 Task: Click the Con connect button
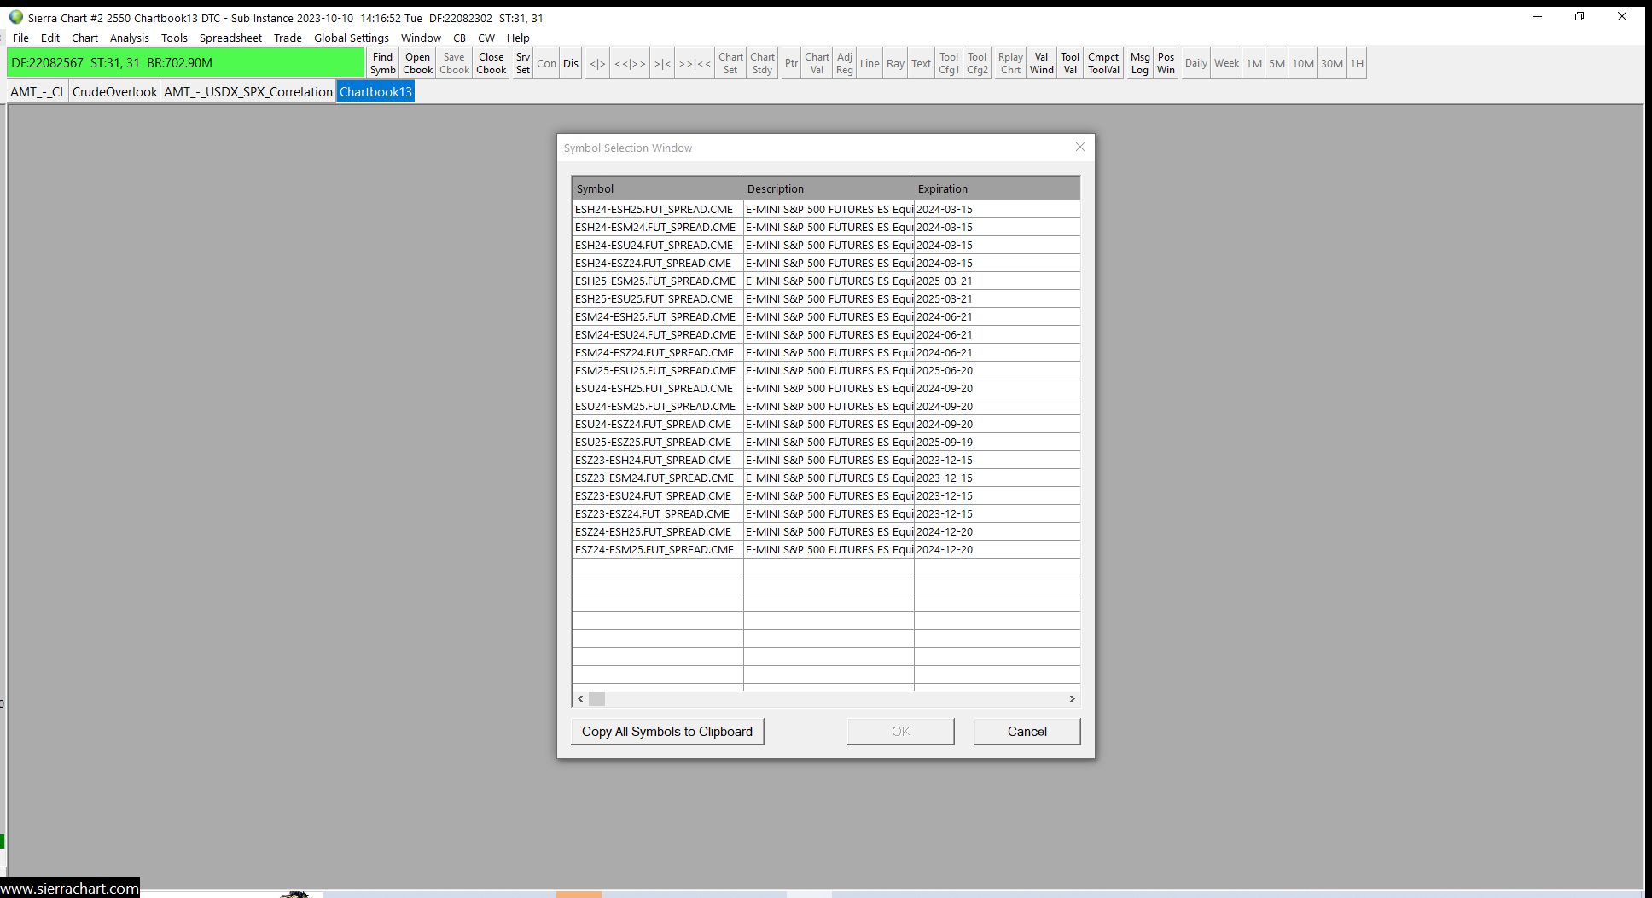pyautogui.click(x=547, y=63)
